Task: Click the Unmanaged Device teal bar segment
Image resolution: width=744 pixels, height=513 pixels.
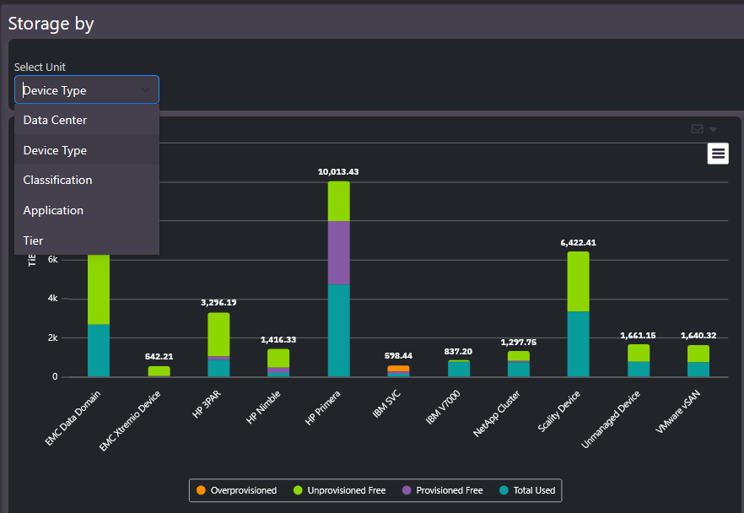Action: (x=639, y=370)
